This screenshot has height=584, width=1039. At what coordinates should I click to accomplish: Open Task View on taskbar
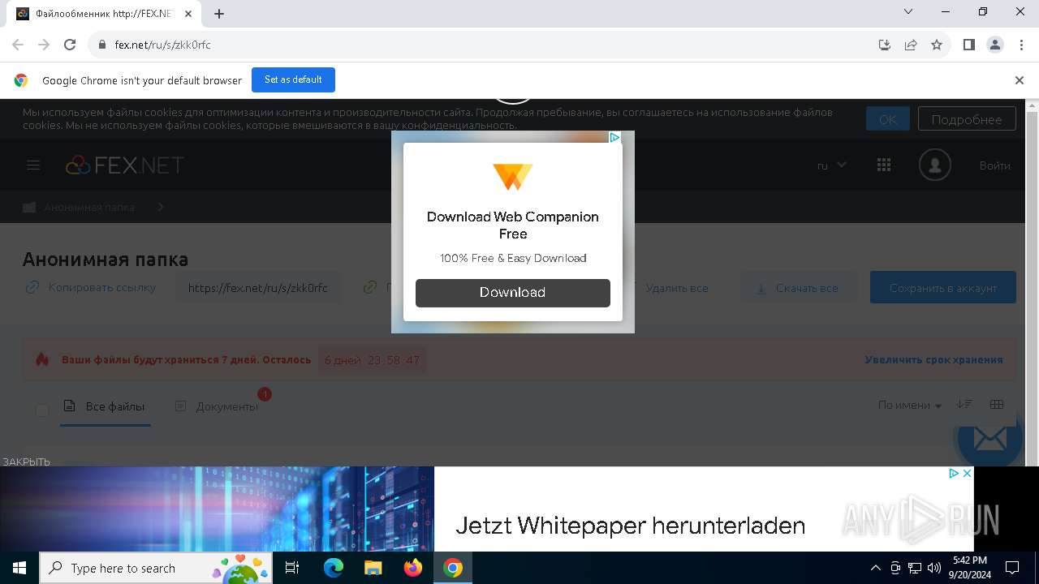[292, 568]
